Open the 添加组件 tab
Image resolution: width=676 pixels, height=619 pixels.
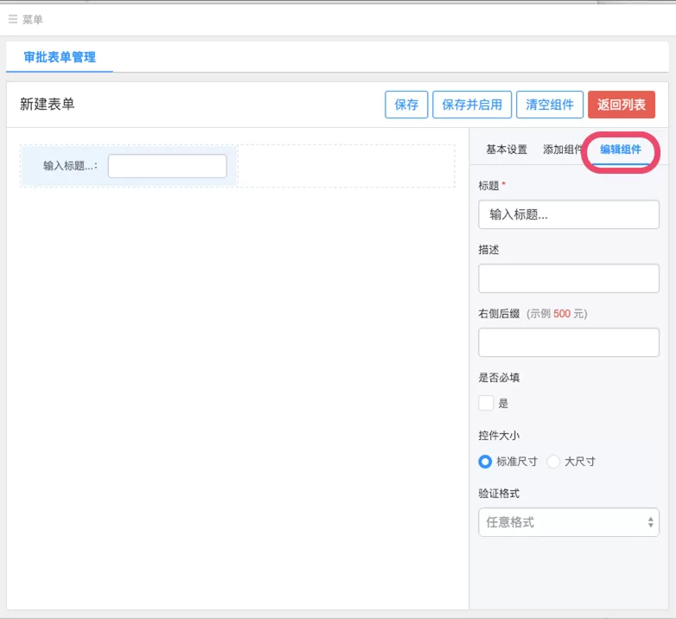[x=563, y=150]
